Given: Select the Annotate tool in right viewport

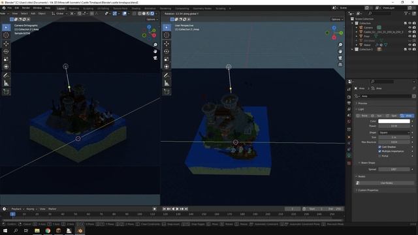Looking at the screenshot, I should click(x=167, y=76).
